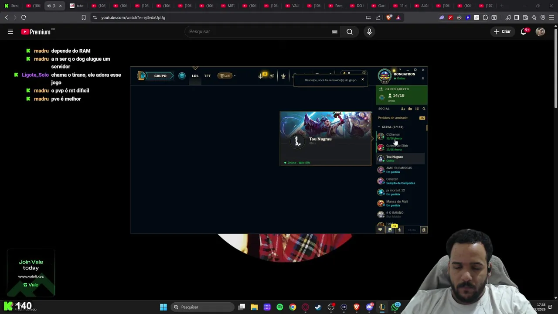Switch to the TFT tab

click(x=208, y=76)
